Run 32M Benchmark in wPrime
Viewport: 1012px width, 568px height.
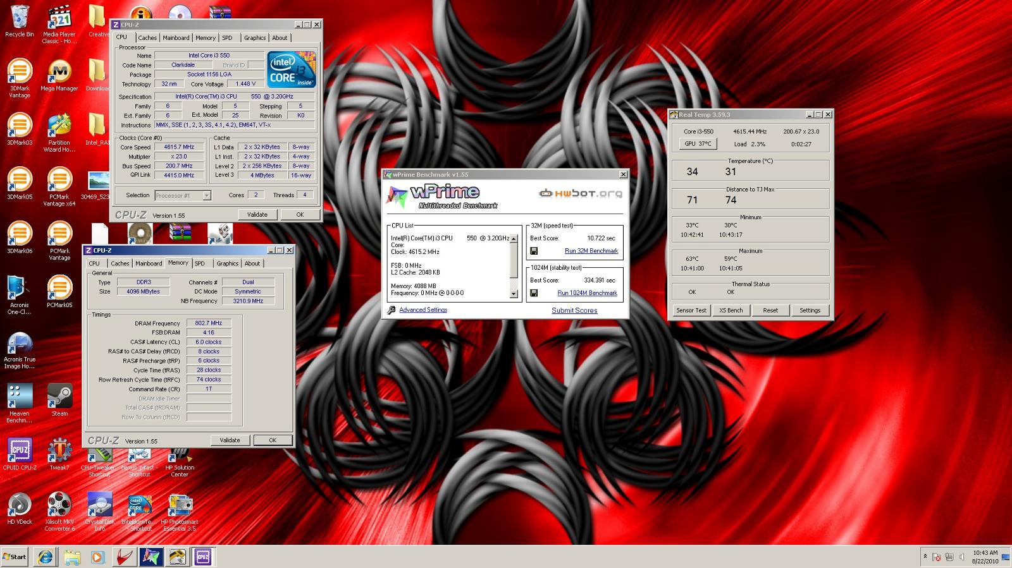pos(591,251)
